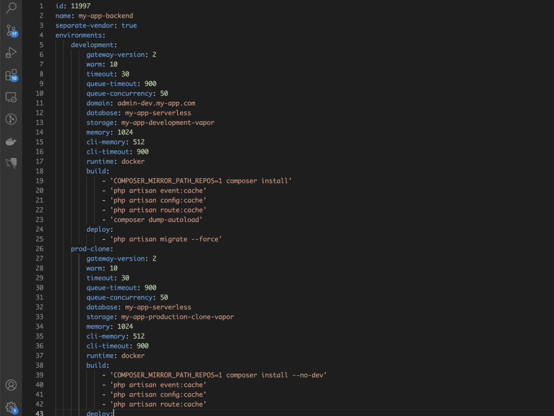Open the Search view in activity bar
Screen dimensions: 554x416
pyautogui.click(x=11, y=7)
